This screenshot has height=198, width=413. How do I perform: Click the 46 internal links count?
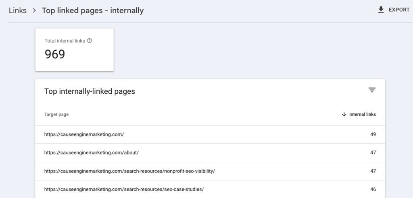[373, 189]
